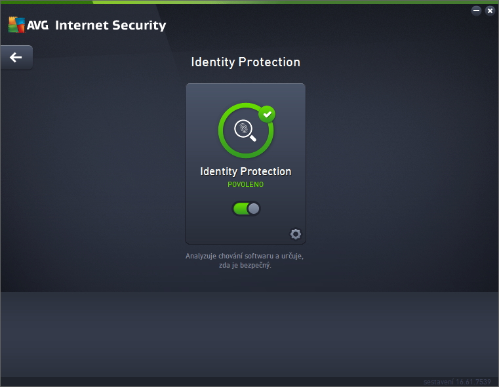
Task: Click the green POVOLENO status label
Action: pos(245,185)
